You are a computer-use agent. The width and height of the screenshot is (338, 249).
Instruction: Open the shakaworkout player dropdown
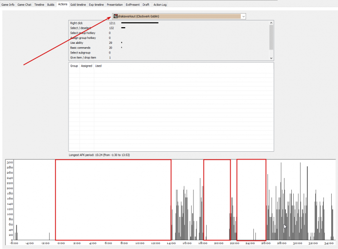coord(179,16)
